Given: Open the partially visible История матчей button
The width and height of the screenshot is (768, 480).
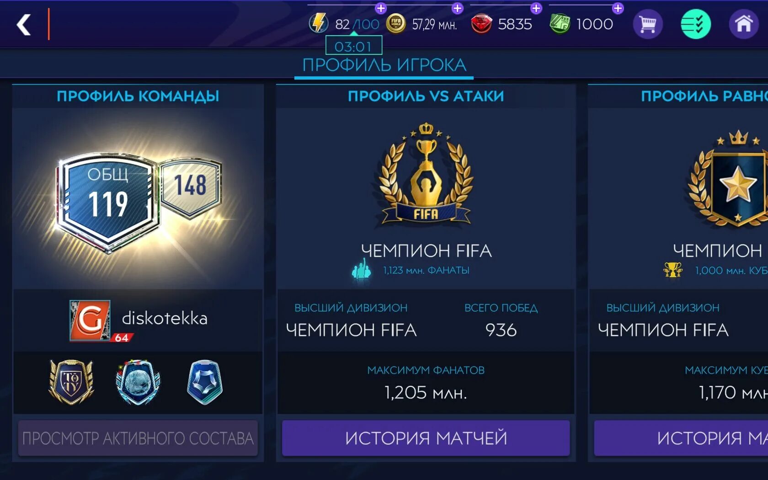Looking at the screenshot, I should 681,438.
